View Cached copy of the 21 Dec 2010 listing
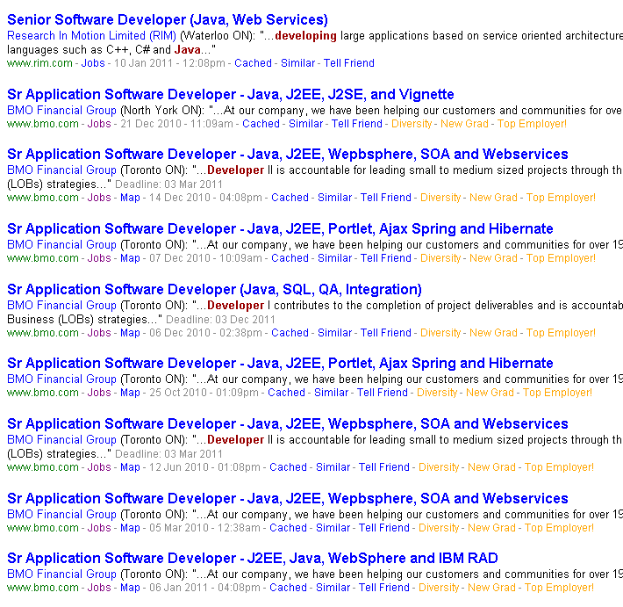Screen dimensions: 623x607 pos(261,124)
